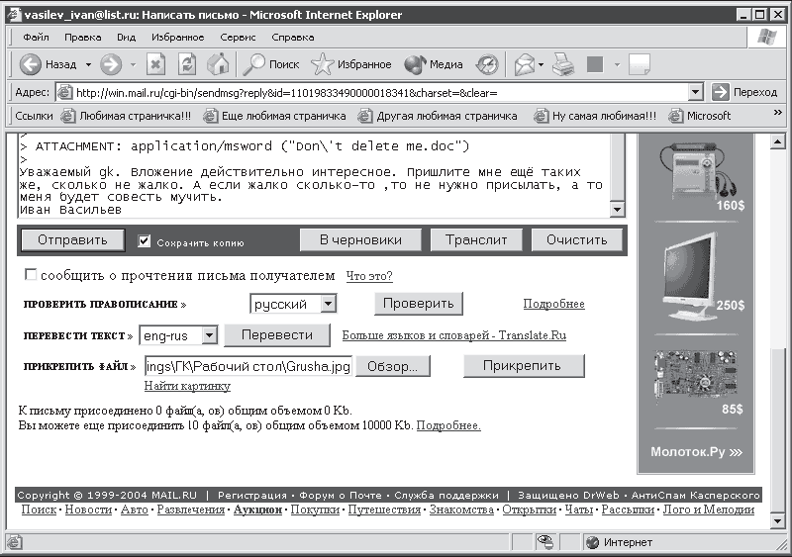Screen dimensions: 792x557
Task: Open the Поиск search toolbar button
Action: [x=271, y=64]
